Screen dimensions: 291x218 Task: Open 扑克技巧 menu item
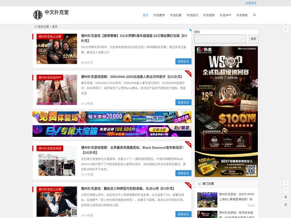point(192,15)
